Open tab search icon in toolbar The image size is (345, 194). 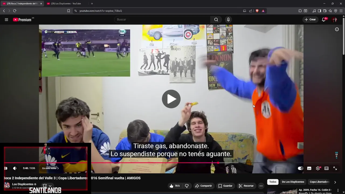pyautogui.click(x=305, y=11)
